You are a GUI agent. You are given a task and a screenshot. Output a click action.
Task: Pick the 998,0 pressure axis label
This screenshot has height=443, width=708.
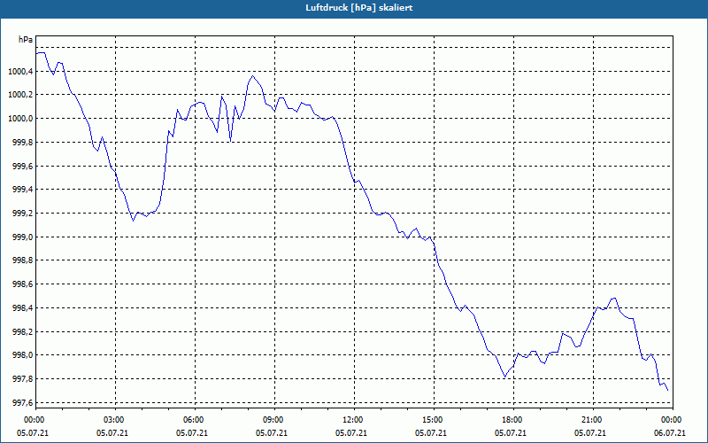click(x=22, y=355)
